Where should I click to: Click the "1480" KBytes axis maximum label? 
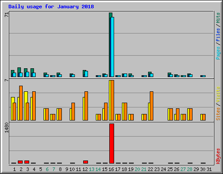coord(7,128)
